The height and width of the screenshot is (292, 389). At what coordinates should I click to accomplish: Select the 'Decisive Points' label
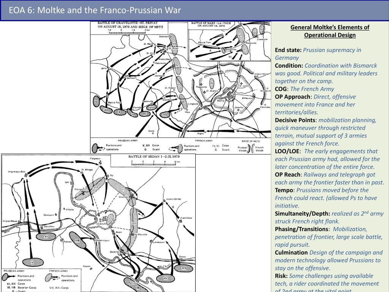(x=295, y=120)
